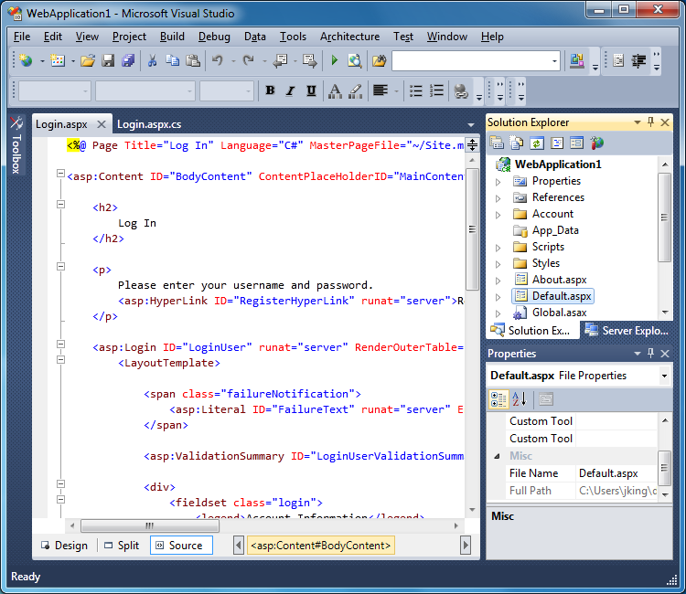Undo the last action with the Undo arrow
The width and height of the screenshot is (686, 594).
[x=218, y=60]
